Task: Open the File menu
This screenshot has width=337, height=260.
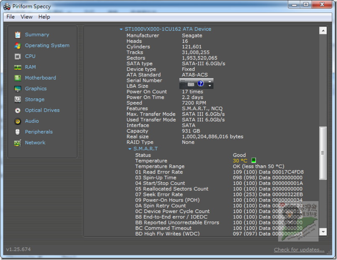Action: point(10,17)
